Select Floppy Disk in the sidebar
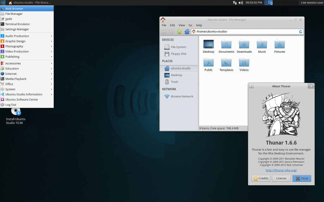The image size is (324, 202). (179, 54)
